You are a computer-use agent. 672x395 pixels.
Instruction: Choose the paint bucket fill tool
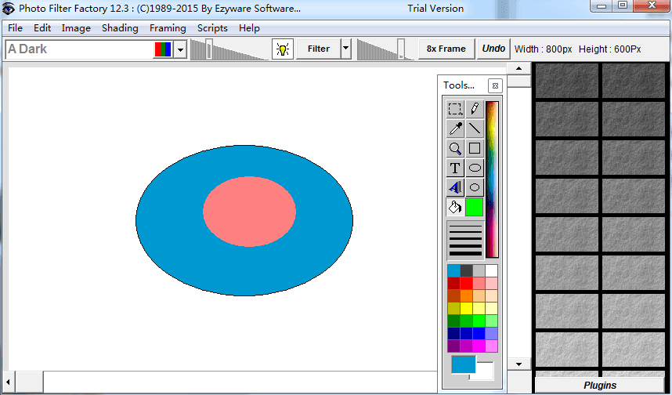(x=455, y=207)
